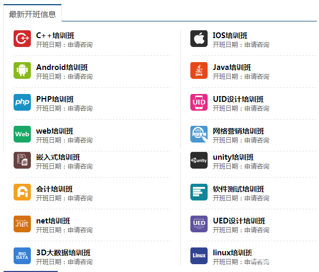This screenshot has height=272, width=319.
Task: Click 申请咨询 date under unity培训班
Action: pyautogui.click(x=257, y=167)
